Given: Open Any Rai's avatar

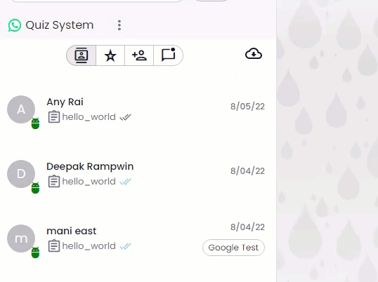Looking at the screenshot, I should 21,109.
